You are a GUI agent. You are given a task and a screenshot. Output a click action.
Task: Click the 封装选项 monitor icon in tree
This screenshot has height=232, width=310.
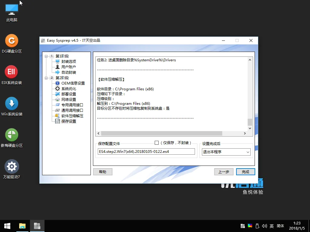(x=58, y=61)
